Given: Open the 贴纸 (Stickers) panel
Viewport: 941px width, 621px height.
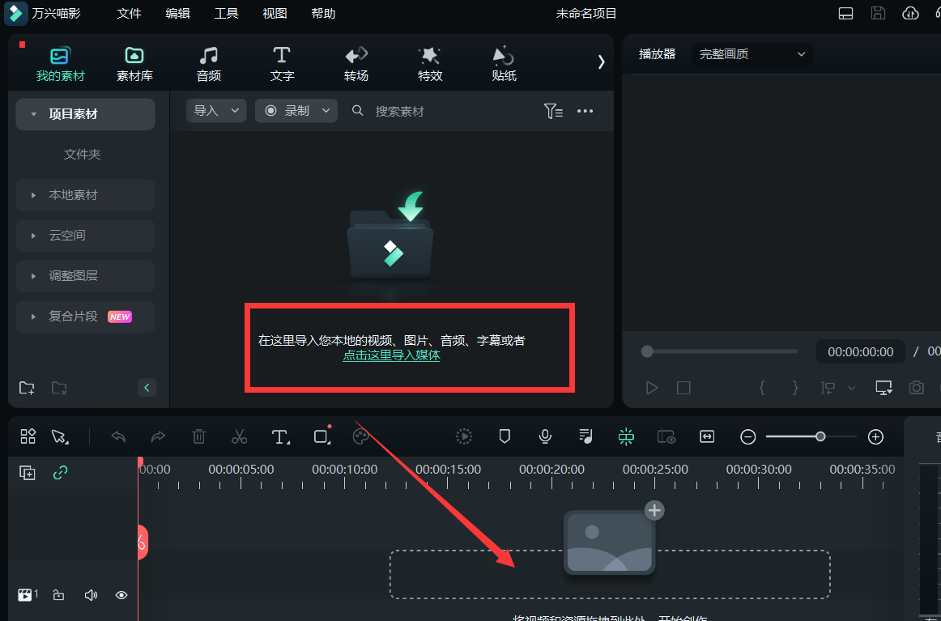Looking at the screenshot, I should click(x=502, y=63).
